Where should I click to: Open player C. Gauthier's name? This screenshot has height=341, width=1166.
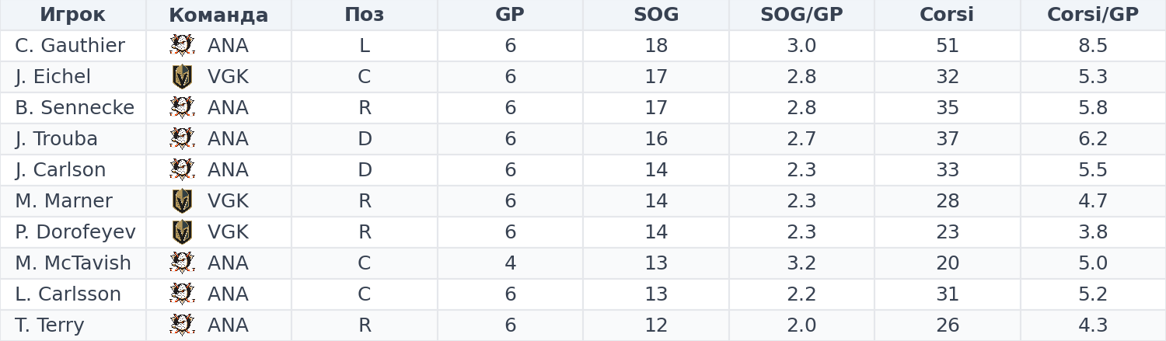click(70, 46)
